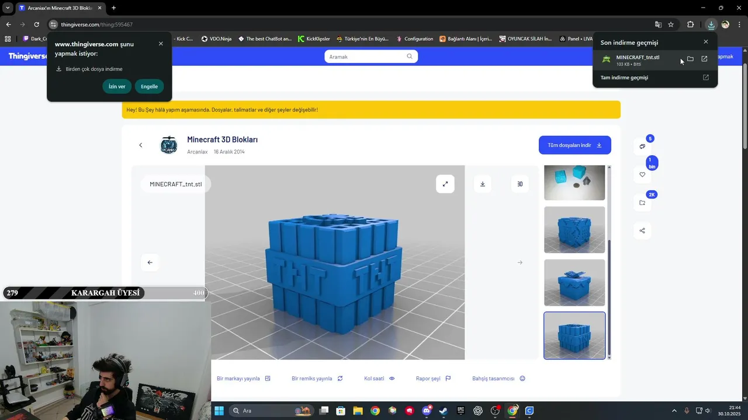Show next model image
The image size is (748, 420).
tap(520, 262)
